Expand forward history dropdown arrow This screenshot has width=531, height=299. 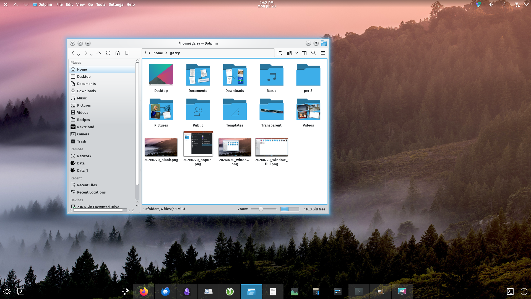click(91, 55)
